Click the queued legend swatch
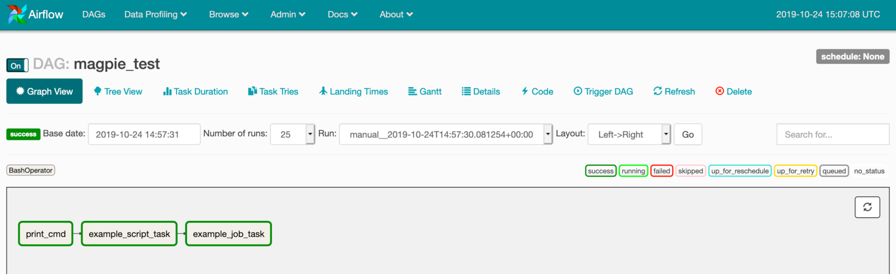896x274 pixels. pyautogui.click(x=834, y=171)
